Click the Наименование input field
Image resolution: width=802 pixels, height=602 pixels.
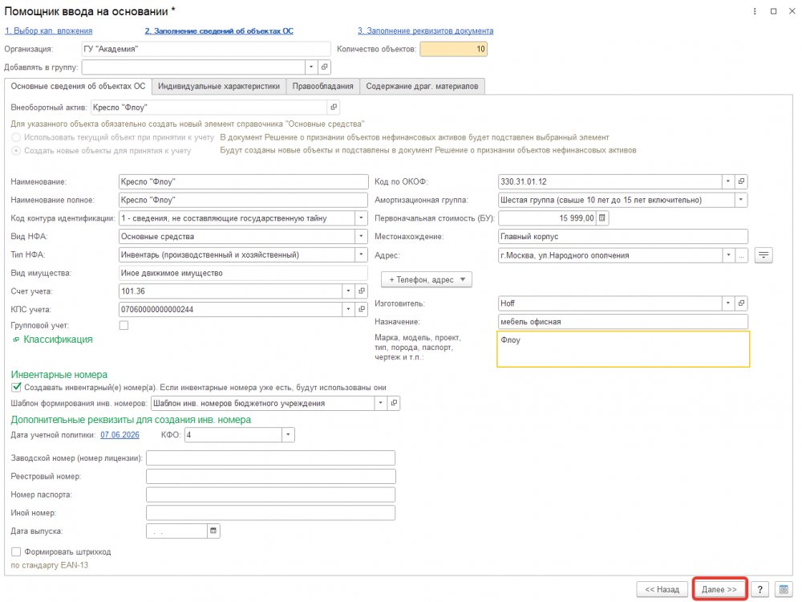(243, 181)
